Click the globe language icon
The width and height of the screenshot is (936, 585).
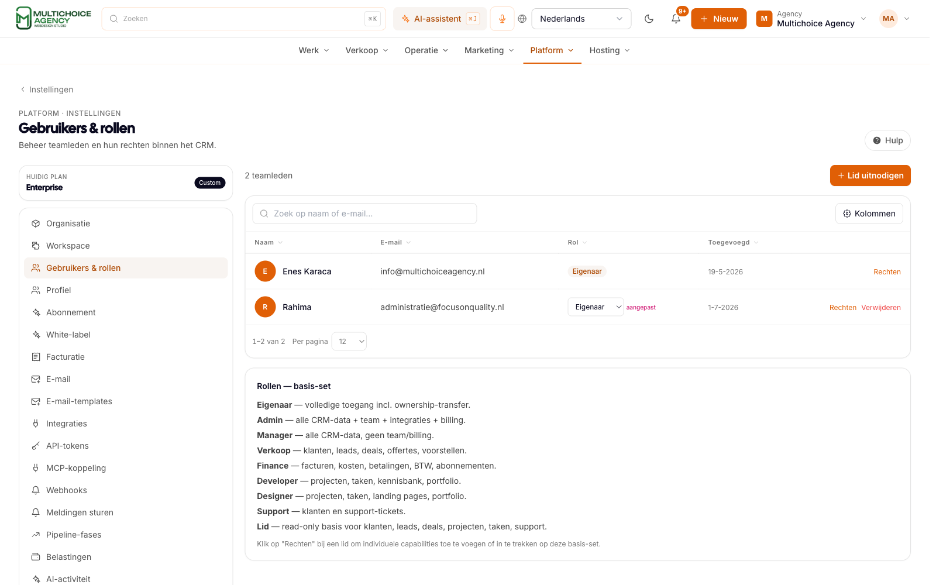click(522, 19)
